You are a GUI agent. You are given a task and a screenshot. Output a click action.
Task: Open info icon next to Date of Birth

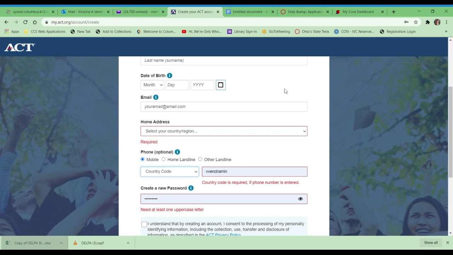point(170,75)
